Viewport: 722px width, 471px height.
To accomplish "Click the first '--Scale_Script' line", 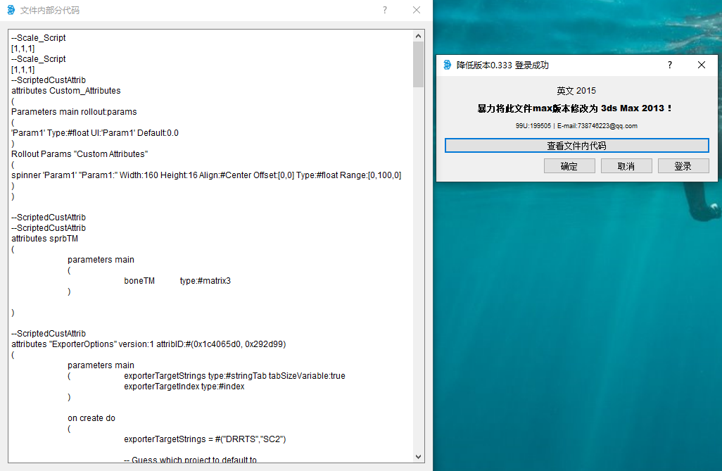I will 39,38.
